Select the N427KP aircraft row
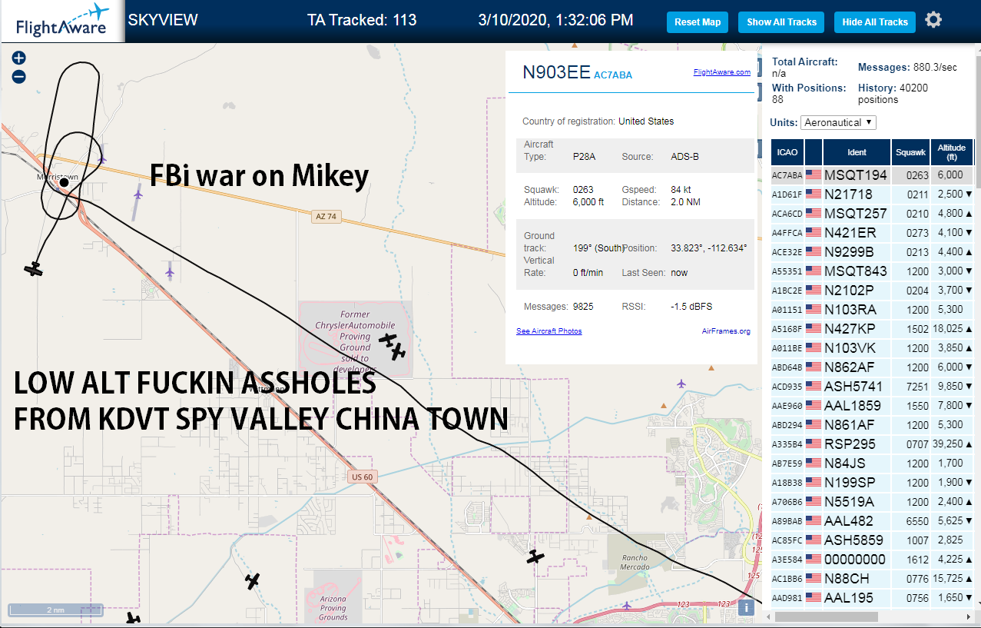Viewport: 981px width, 628px height. click(872, 328)
